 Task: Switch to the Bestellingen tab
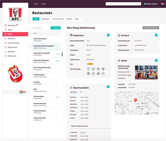46,19
